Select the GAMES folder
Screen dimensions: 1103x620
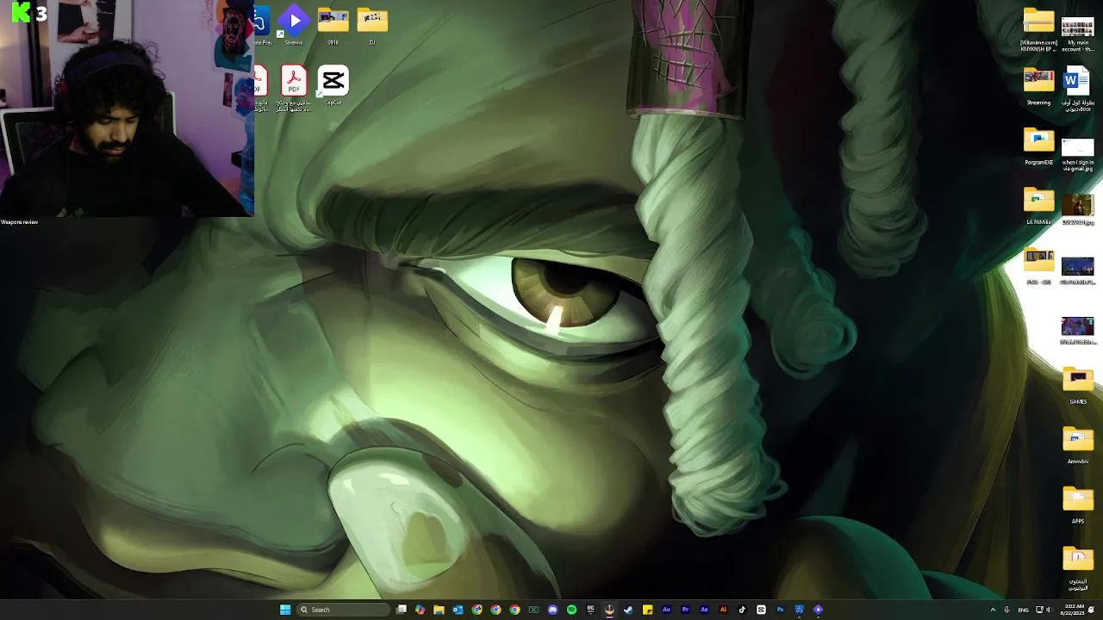(1077, 386)
